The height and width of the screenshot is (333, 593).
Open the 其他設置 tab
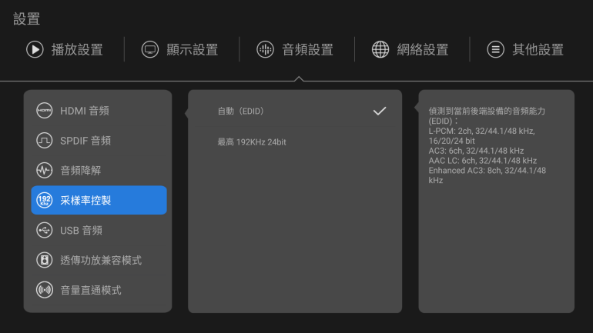point(526,49)
